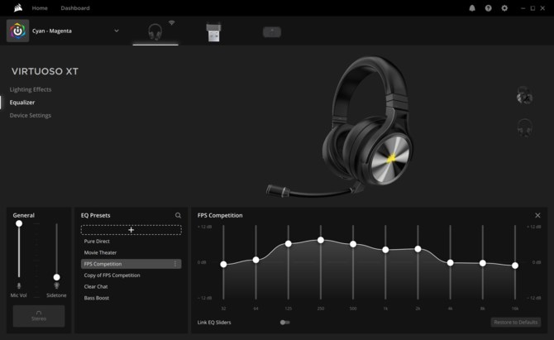Toggle the Link EQ Sliders switch
Image resolution: width=554 pixels, height=340 pixels.
[x=284, y=323]
